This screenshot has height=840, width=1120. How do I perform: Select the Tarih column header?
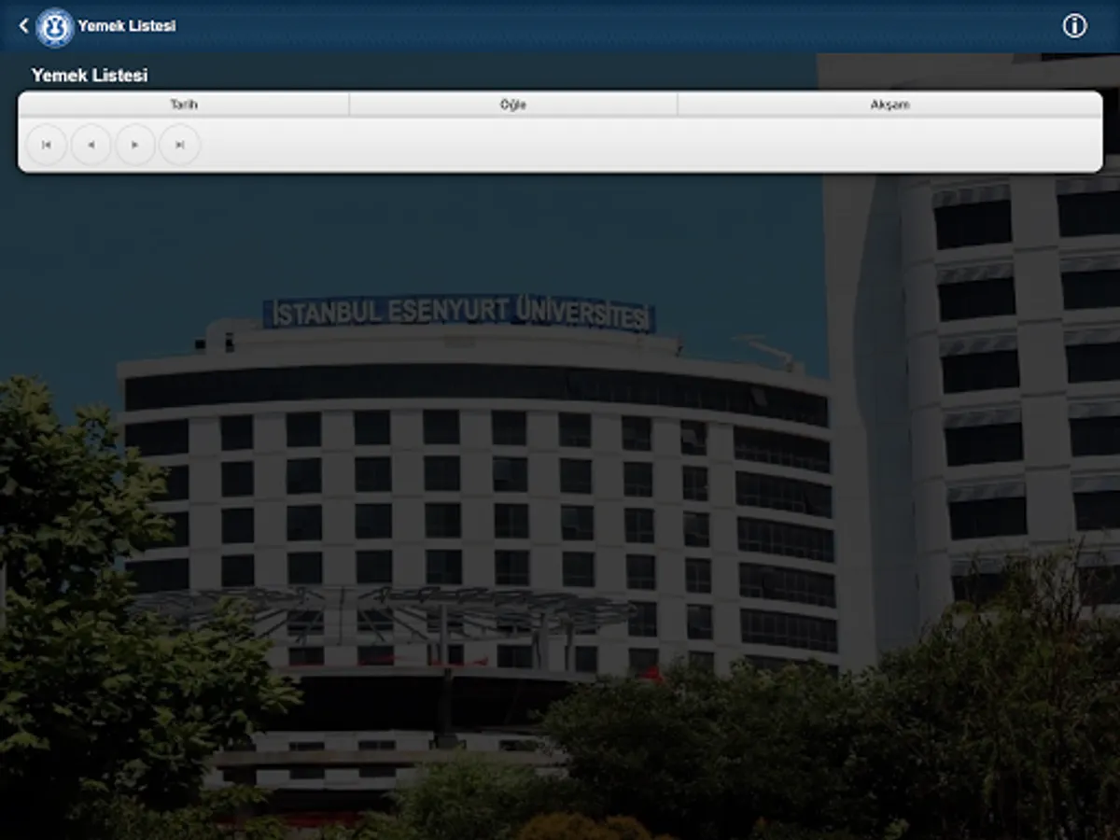184,105
